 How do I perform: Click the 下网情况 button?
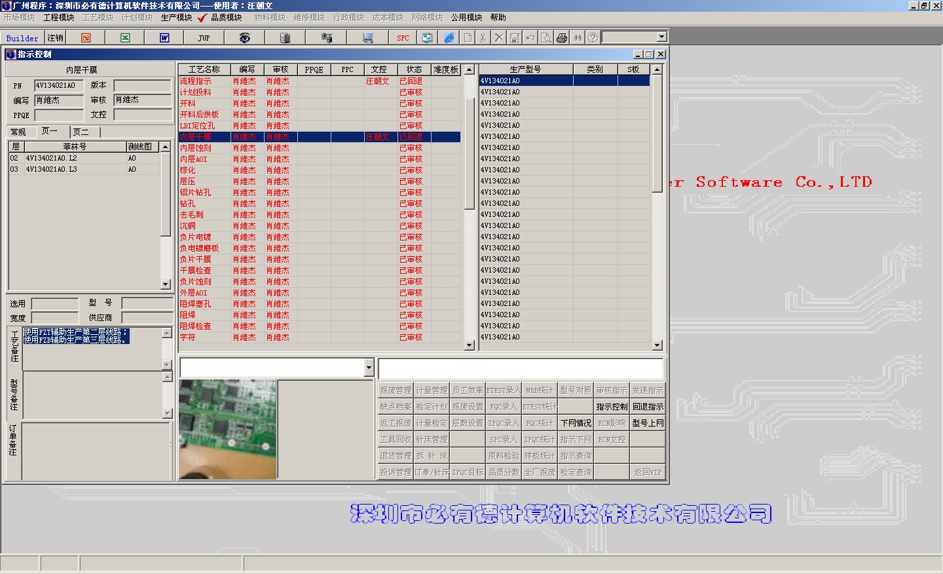[x=576, y=423]
